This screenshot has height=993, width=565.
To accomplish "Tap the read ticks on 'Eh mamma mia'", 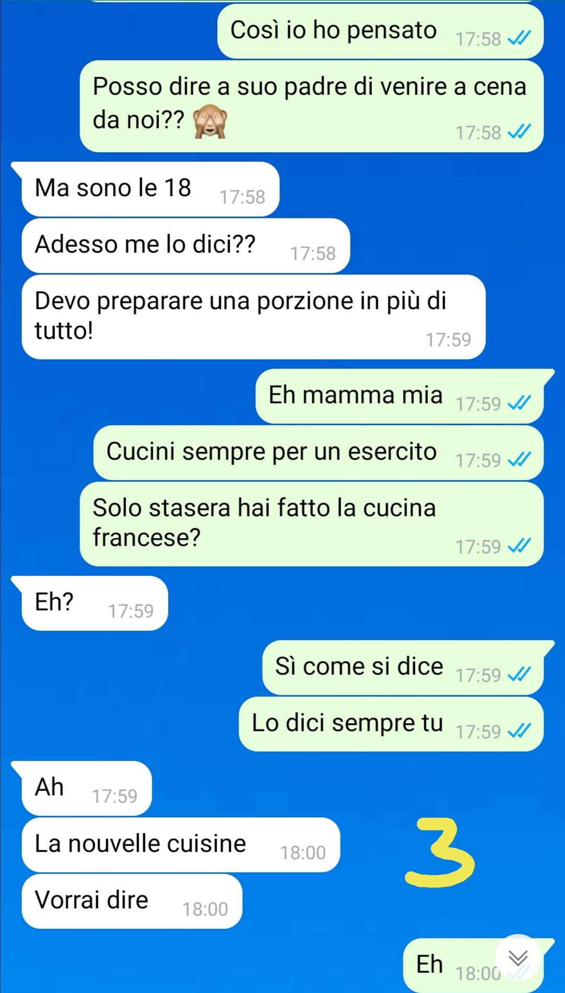I will pyautogui.click(x=519, y=403).
